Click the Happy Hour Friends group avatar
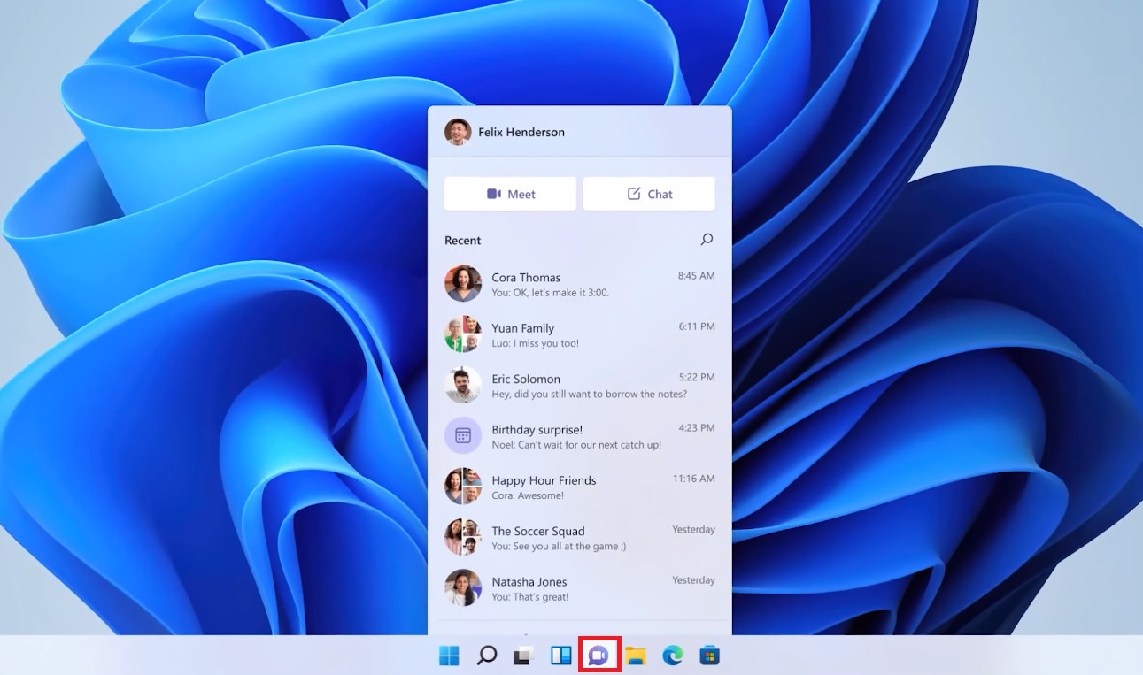 [463, 486]
